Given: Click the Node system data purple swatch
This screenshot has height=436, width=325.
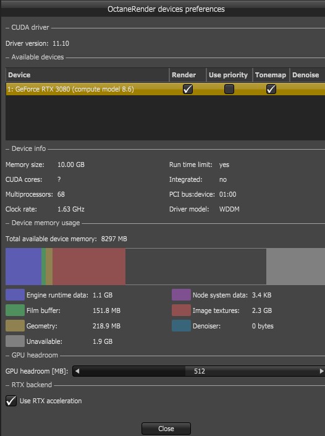Looking at the screenshot, I should (x=181, y=295).
